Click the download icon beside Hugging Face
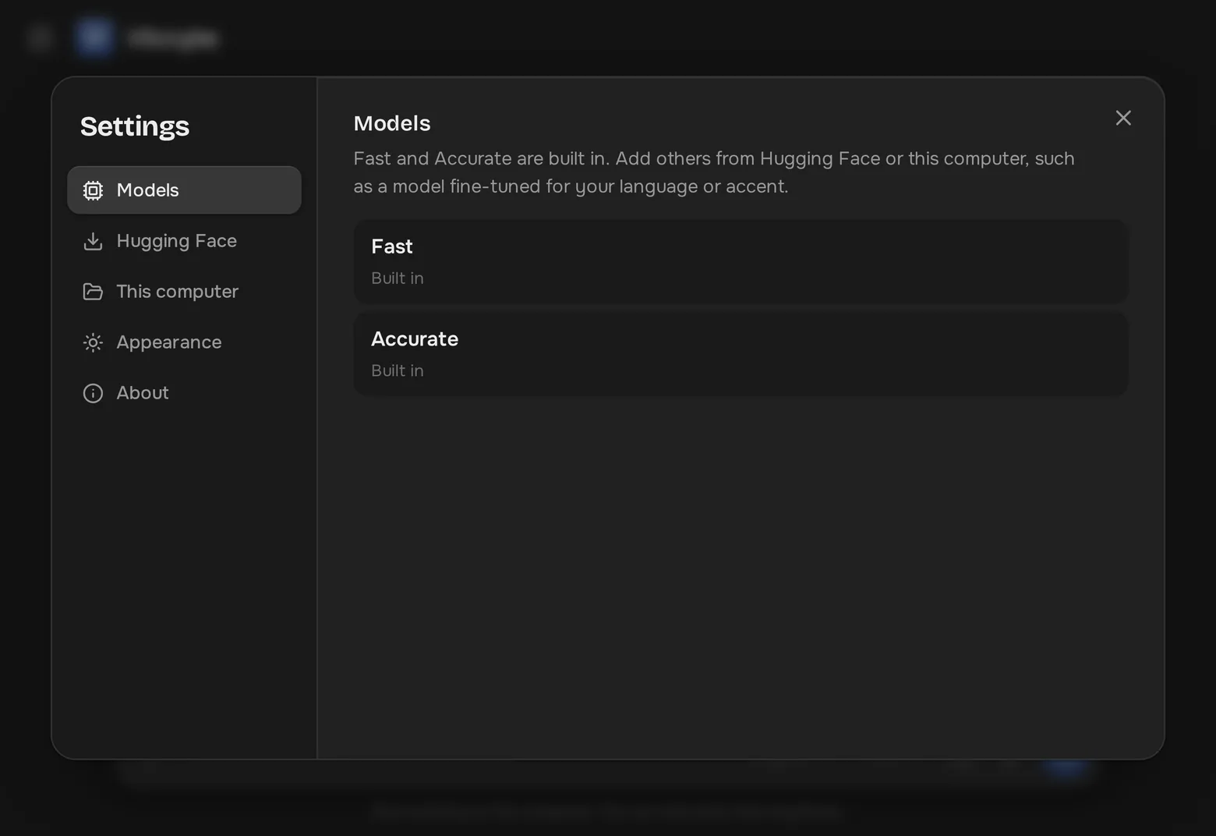Screen dimensions: 1216x836 pos(93,241)
